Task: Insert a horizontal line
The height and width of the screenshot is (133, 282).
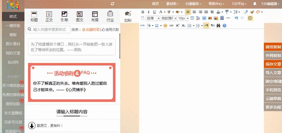Action: 228,18
